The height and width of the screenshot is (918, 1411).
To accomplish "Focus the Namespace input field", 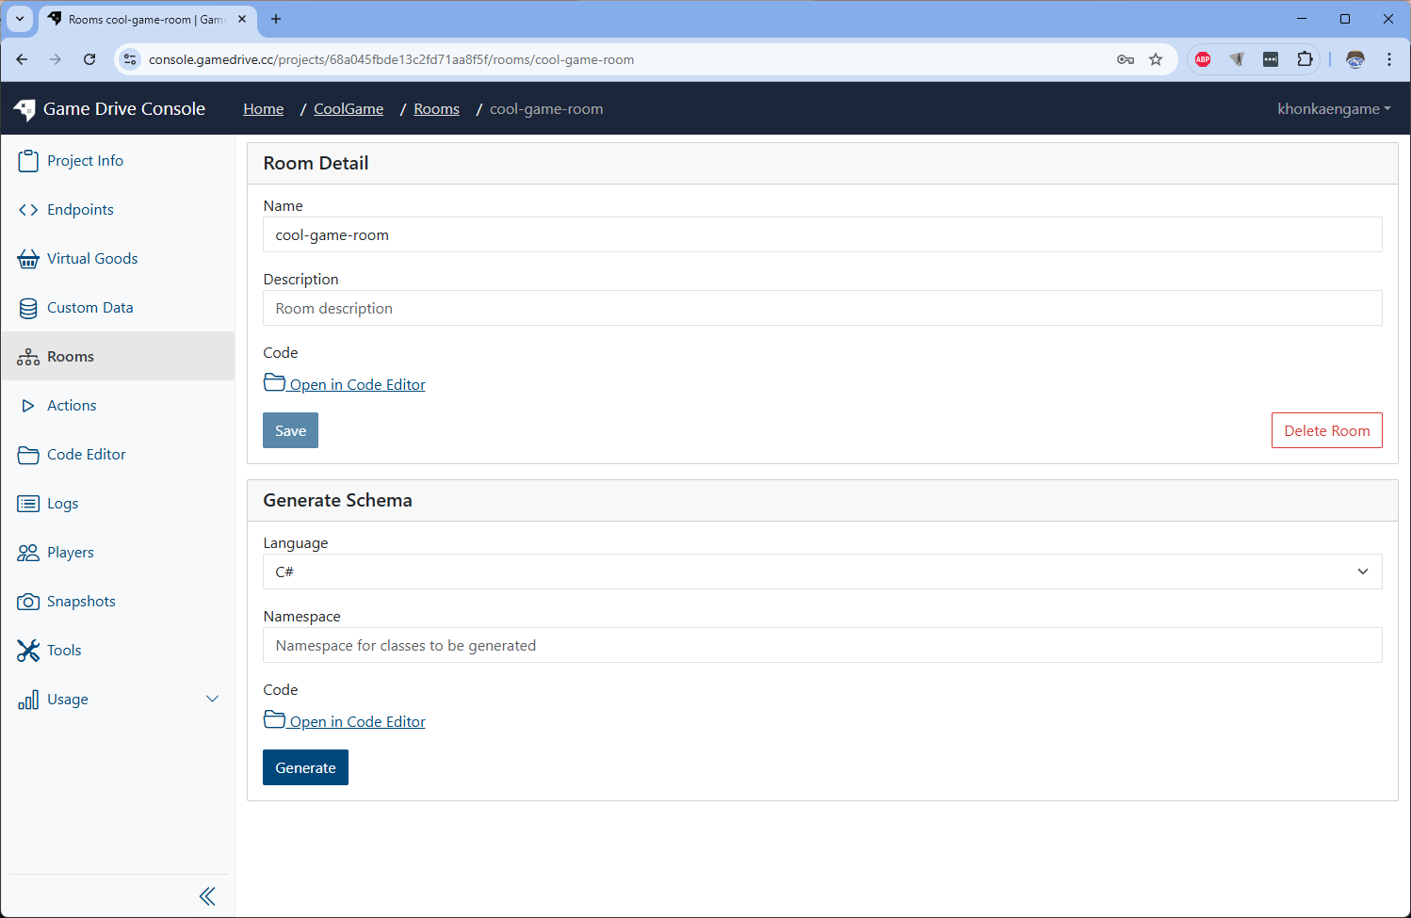I will click(x=821, y=645).
